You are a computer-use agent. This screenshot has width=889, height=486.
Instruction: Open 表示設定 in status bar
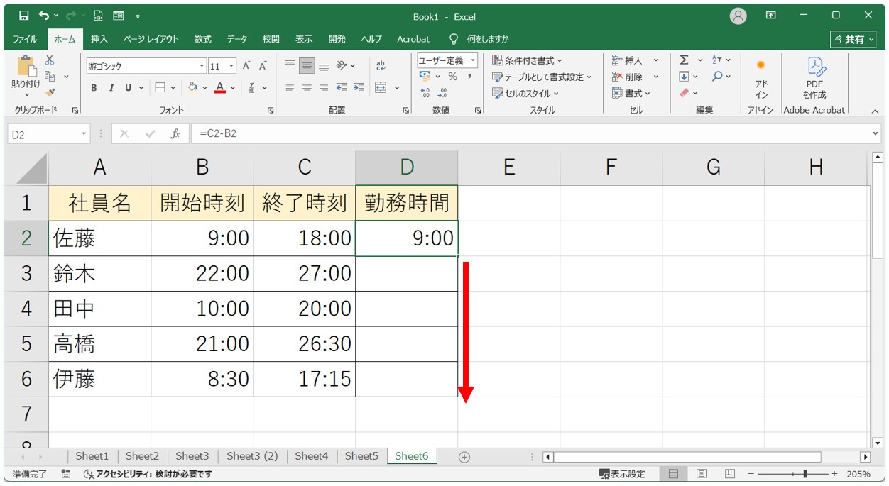click(x=623, y=474)
